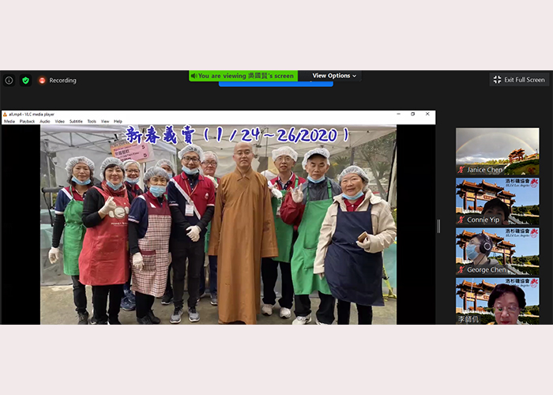Viewport: 553px width, 395px height.
Task: Click the meeting info icon
Action: pyautogui.click(x=9, y=81)
